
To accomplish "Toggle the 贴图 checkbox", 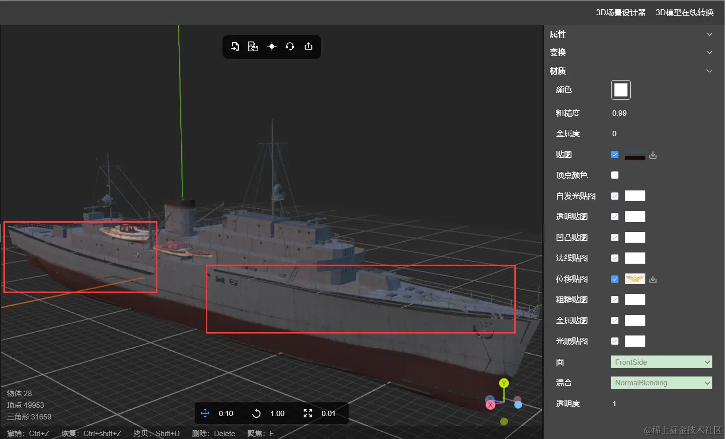I will coord(615,155).
